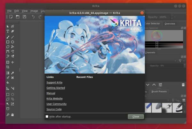
Task: Select the Pan hand tool
Action: tap(12, 115)
